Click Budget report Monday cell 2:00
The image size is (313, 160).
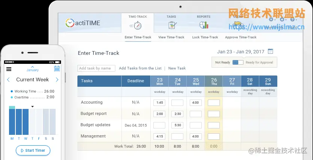click(159, 114)
